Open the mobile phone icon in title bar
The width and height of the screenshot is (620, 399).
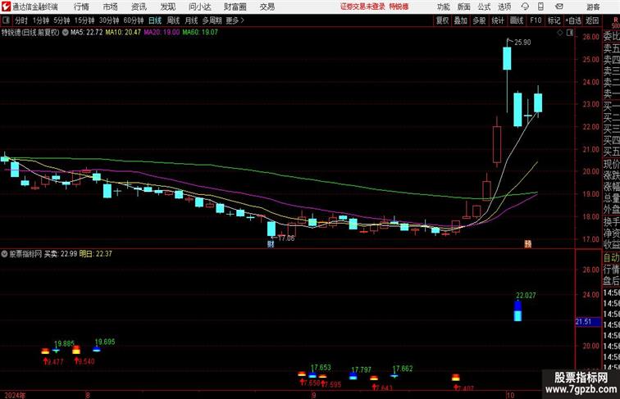tap(540, 7)
